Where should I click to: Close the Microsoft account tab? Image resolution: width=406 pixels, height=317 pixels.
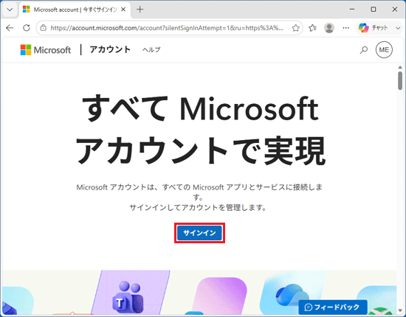123,10
